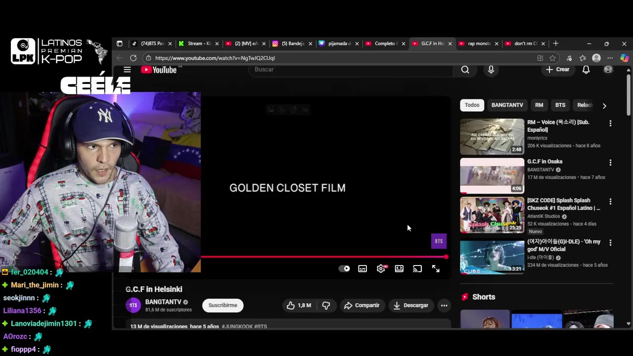Click the search magnifier button
The image size is (633, 356).
(465, 70)
